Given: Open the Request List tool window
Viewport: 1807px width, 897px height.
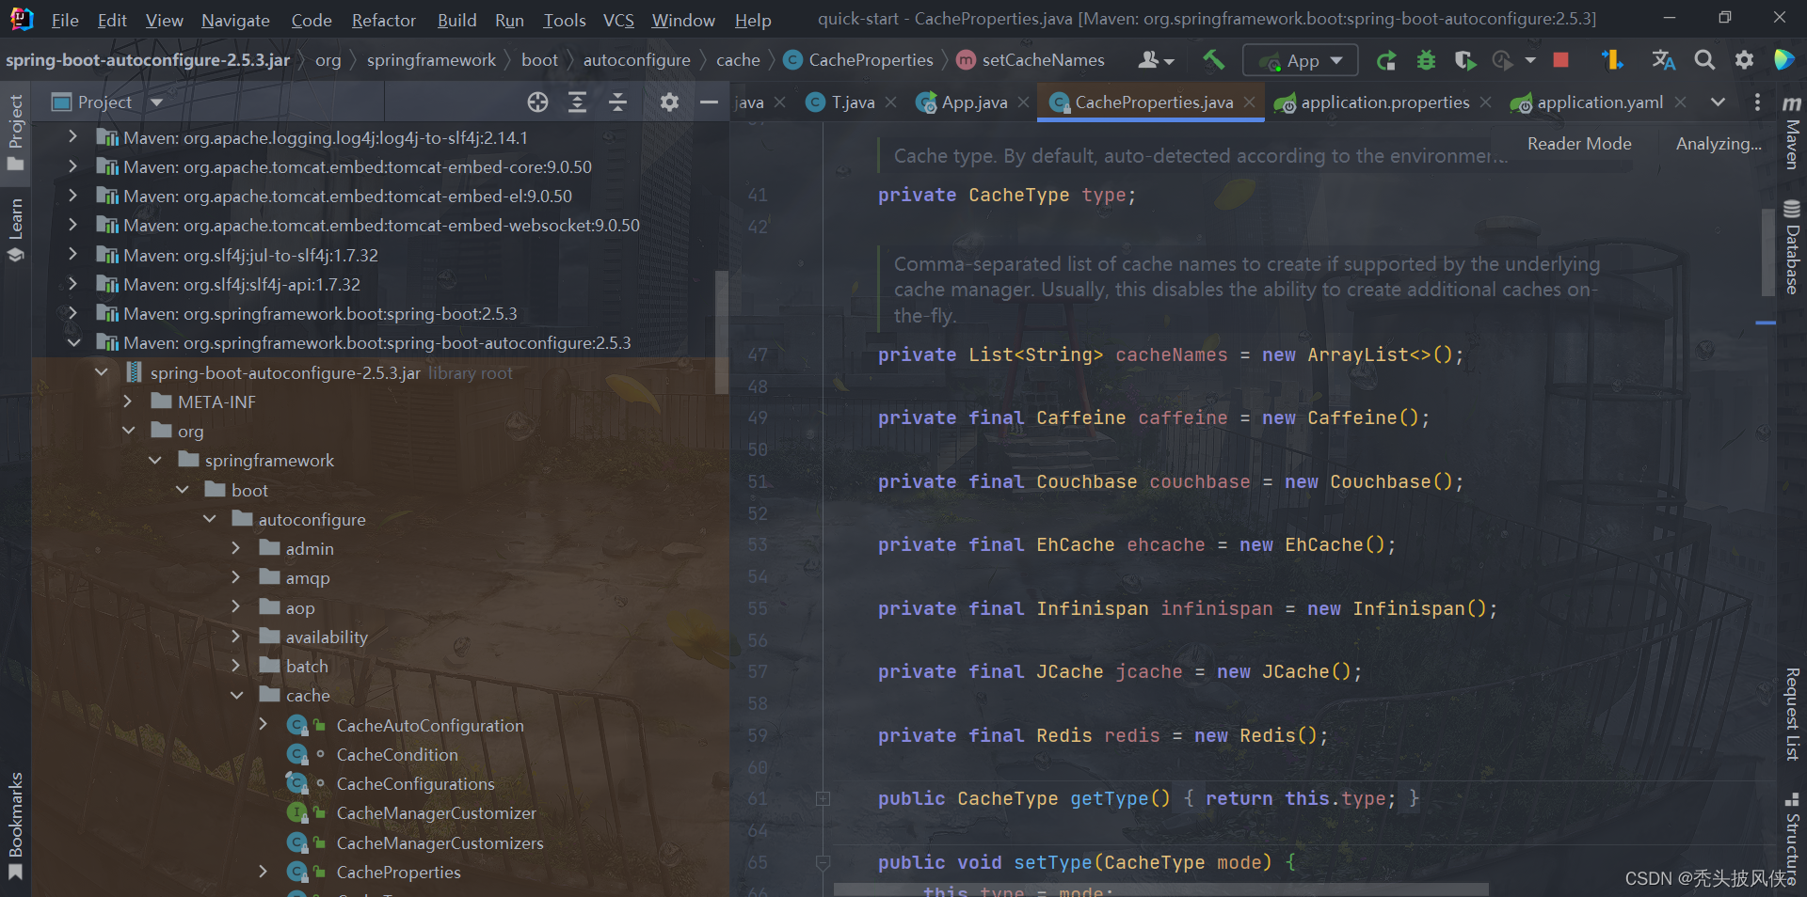Looking at the screenshot, I should 1791,715.
